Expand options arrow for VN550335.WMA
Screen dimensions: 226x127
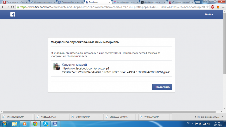67,116
